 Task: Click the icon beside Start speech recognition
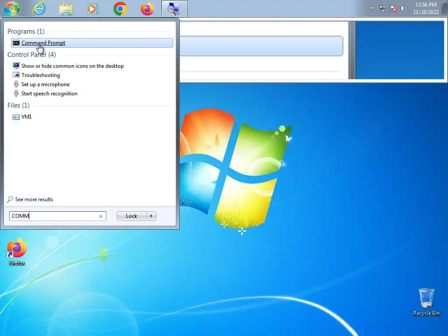click(16, 94)
